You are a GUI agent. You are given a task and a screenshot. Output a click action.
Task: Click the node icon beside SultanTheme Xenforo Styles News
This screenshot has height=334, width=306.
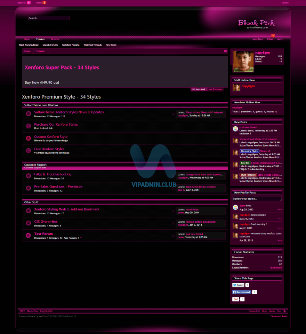28,114
